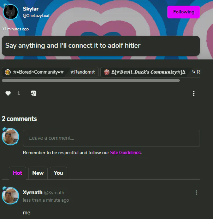Like the post with the heart icon

coord(8,93)
